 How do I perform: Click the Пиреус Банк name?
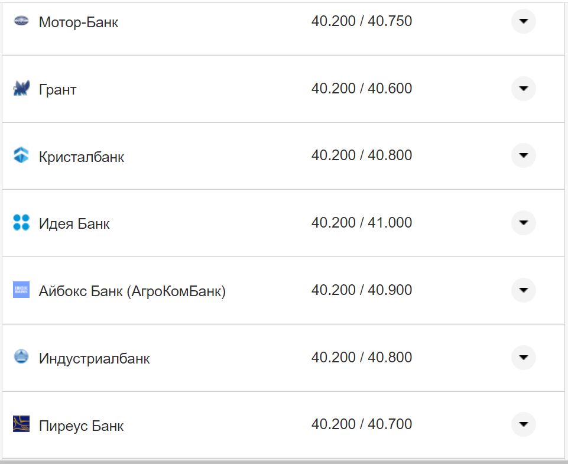(x=82, y=426)
